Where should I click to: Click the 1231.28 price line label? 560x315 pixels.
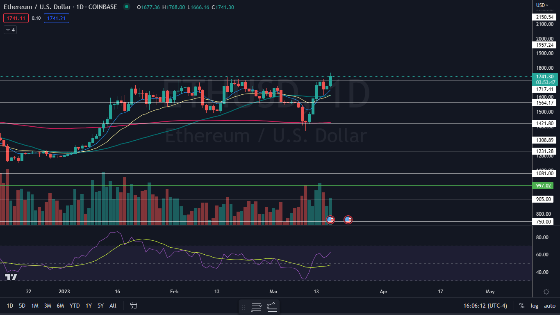pyautogui.click(x=544, y=151)
